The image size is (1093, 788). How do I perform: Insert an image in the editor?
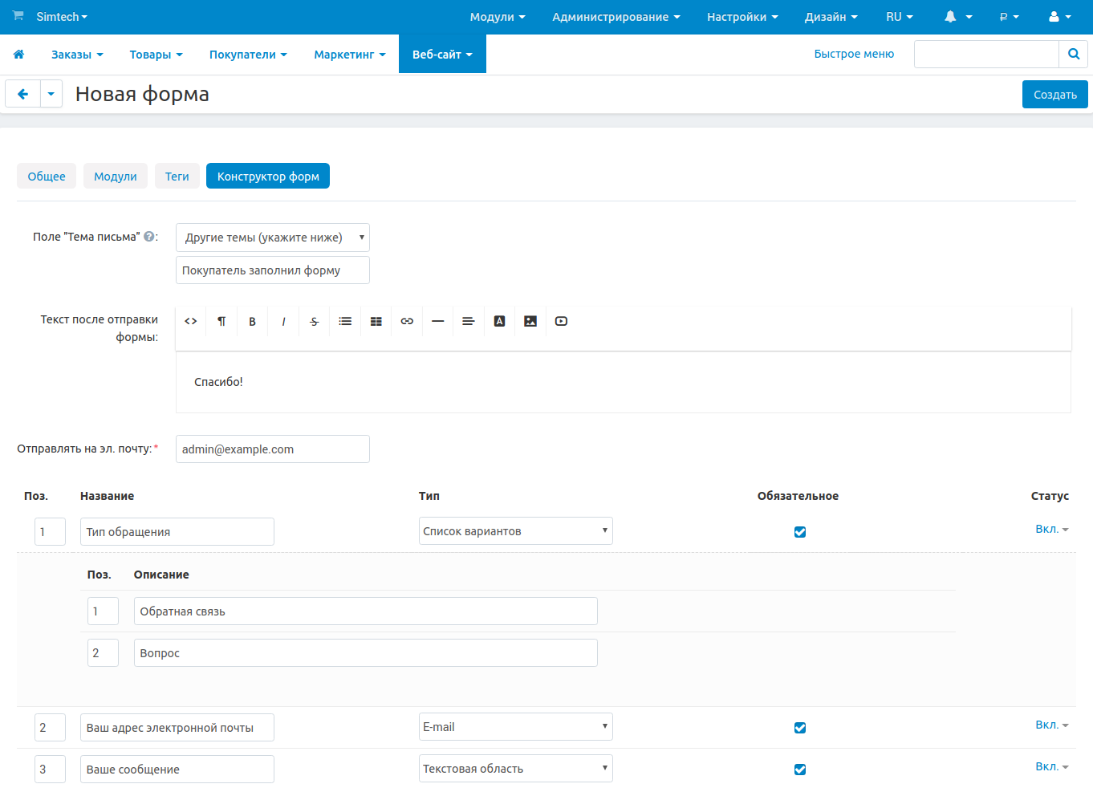pos(530,321)
